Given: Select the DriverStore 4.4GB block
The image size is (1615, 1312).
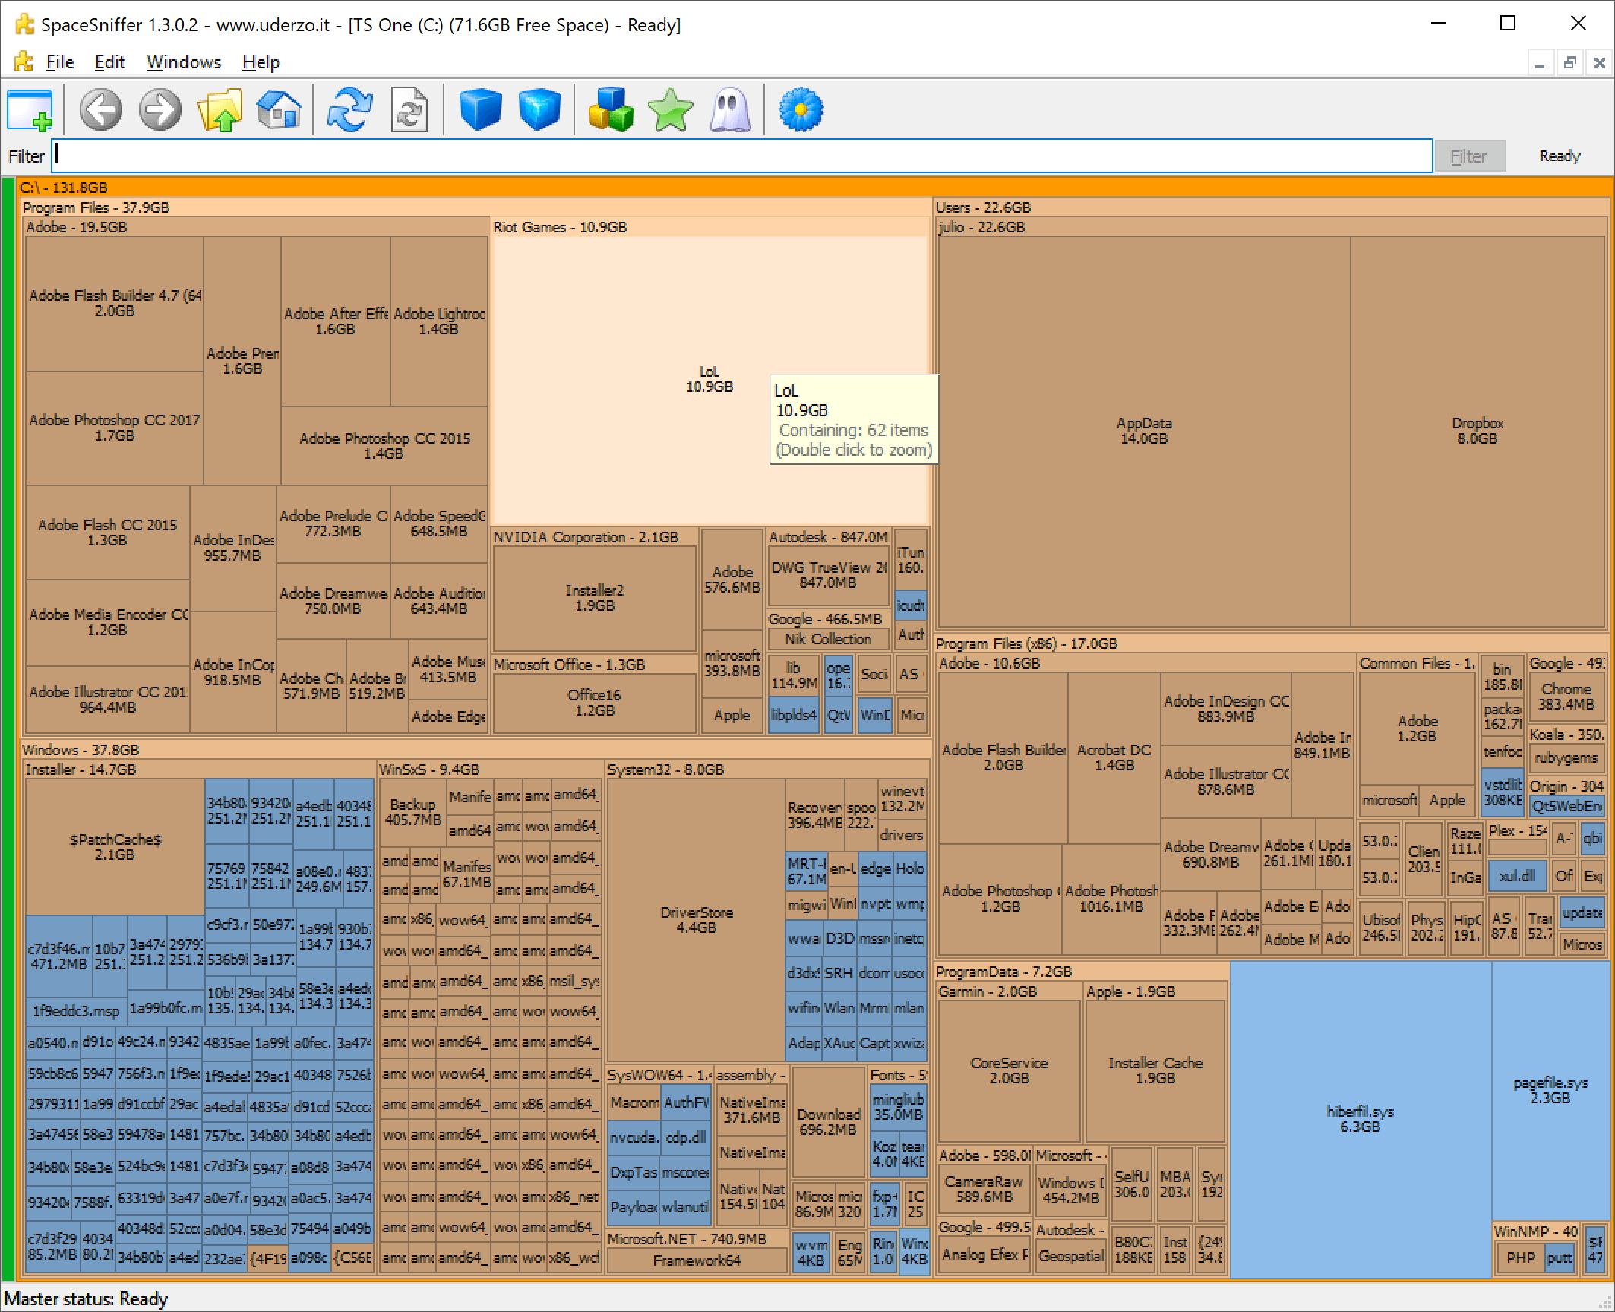Looking at the screenshot, I should 697,920.
